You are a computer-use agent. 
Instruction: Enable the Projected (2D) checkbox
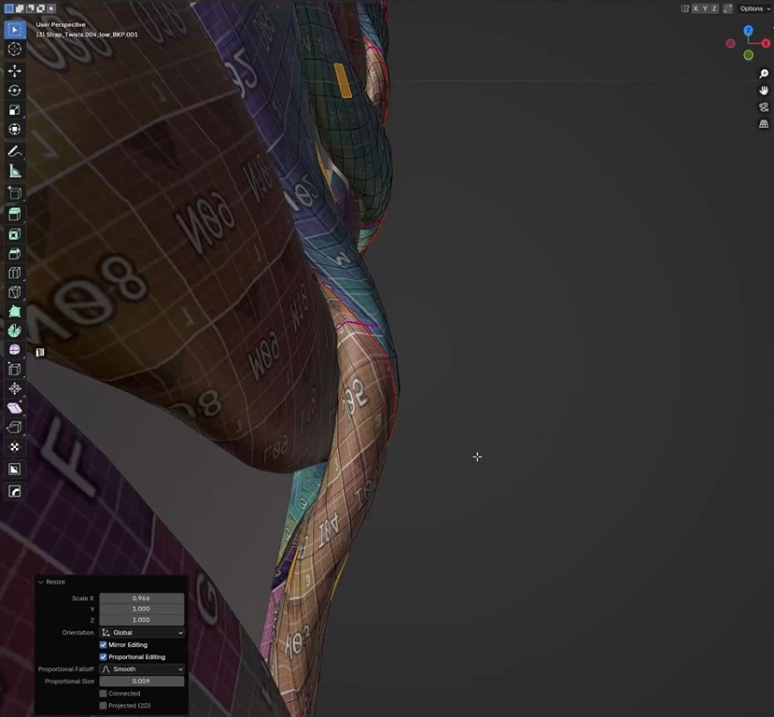pyautogui.click(x=103, y=706)
